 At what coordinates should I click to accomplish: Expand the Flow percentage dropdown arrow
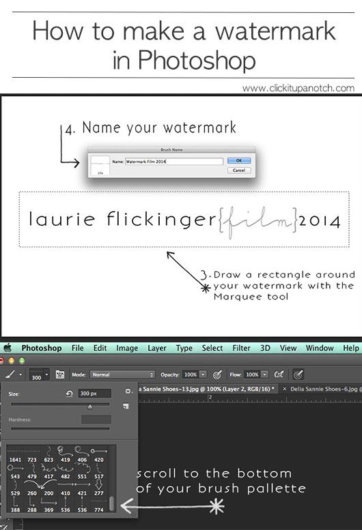pyautogui.click(x=265, y=374)
